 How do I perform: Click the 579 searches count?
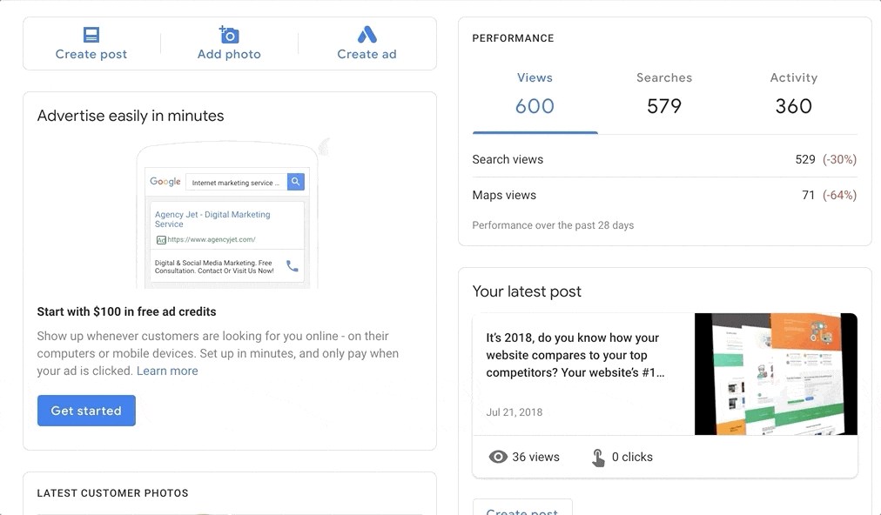click(664, 106)
